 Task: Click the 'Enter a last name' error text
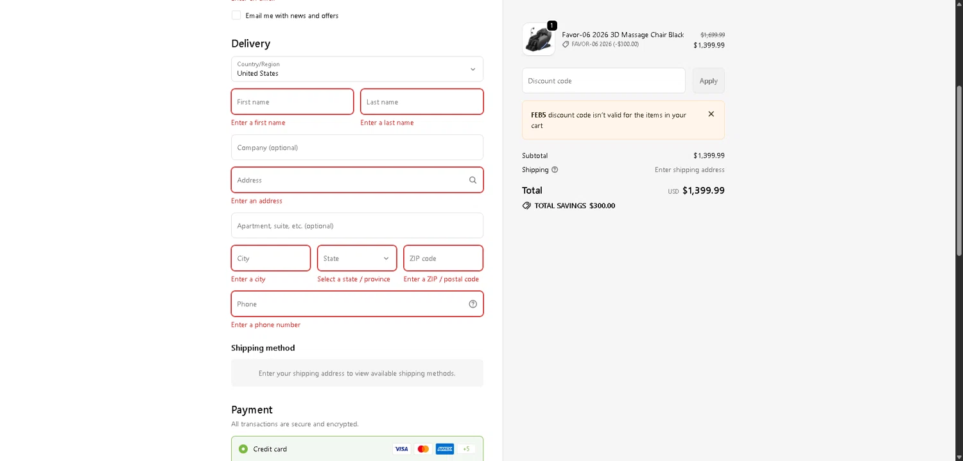(387, 123)
